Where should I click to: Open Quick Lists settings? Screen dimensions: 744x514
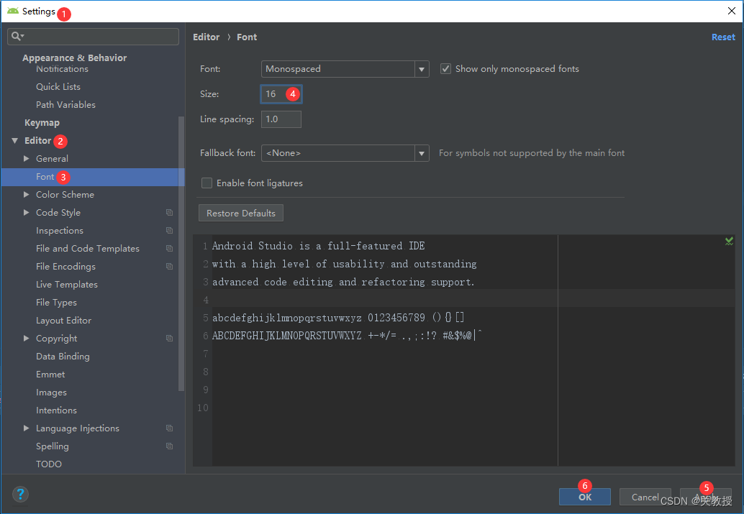(x=58, y=87)
